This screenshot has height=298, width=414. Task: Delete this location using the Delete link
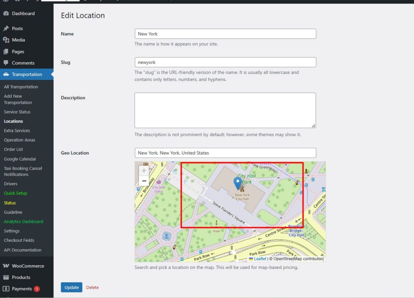pyautogui.click(x=92, y=287)
